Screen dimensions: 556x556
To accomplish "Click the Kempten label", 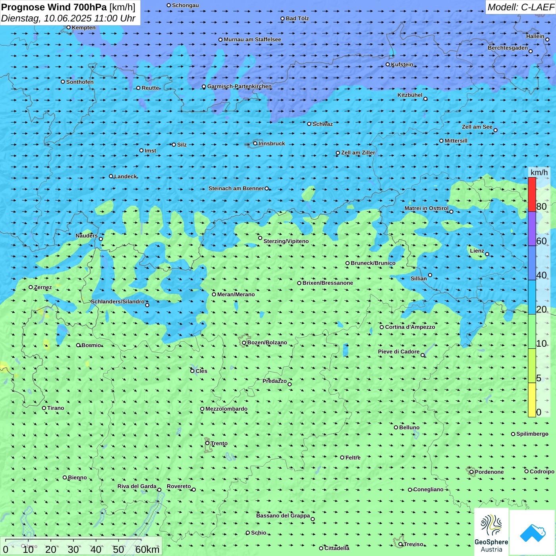I will 84,27.
